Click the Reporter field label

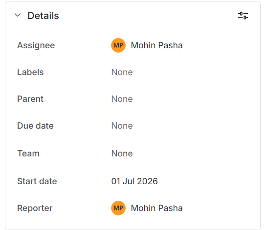pos(35,209)
